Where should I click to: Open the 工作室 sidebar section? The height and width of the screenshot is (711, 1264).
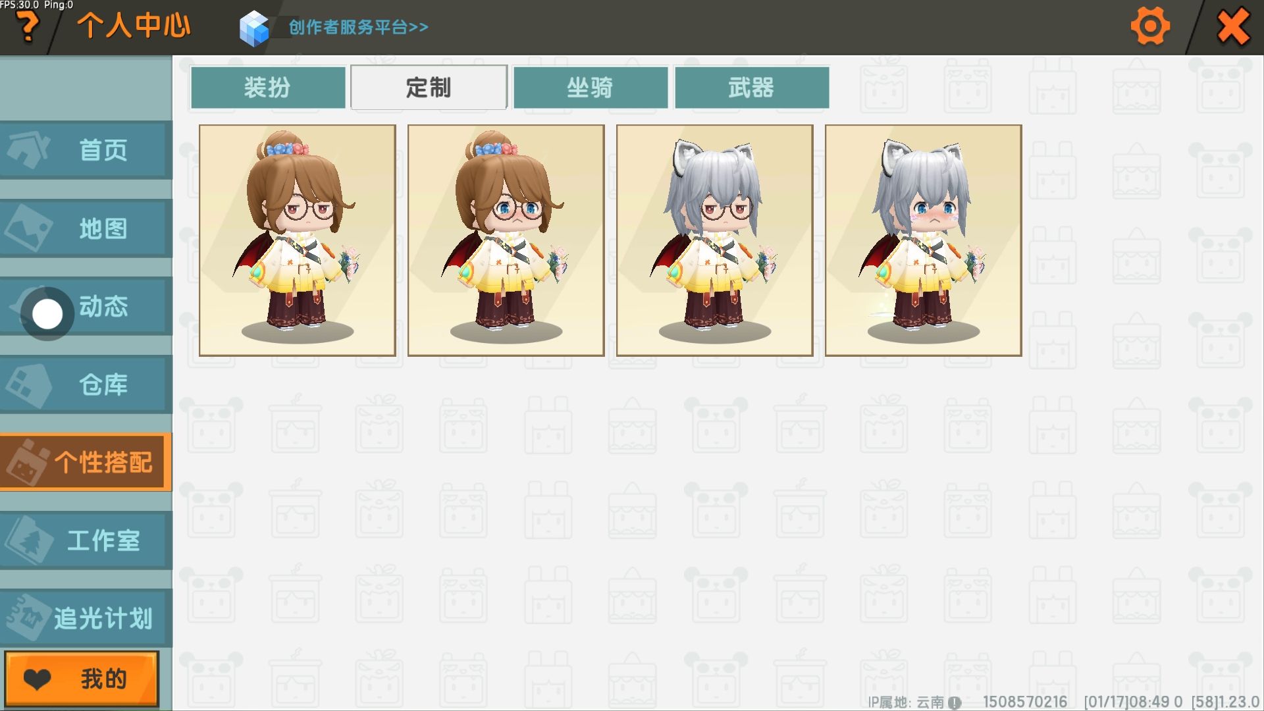pos(86,540)
